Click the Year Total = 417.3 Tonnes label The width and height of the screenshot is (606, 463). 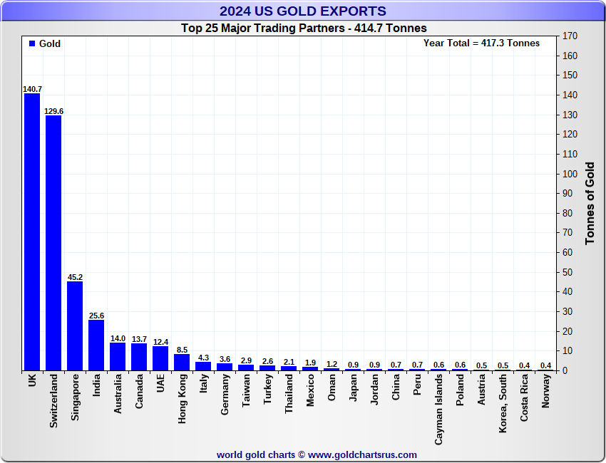(481, 43)
